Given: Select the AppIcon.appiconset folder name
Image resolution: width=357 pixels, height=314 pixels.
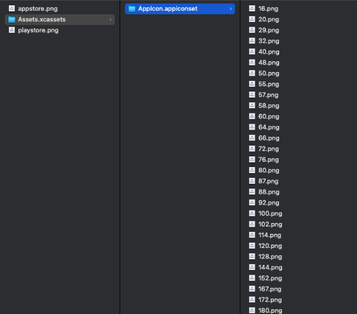Looking at the screenshot, I should click(x=168, y=9).
